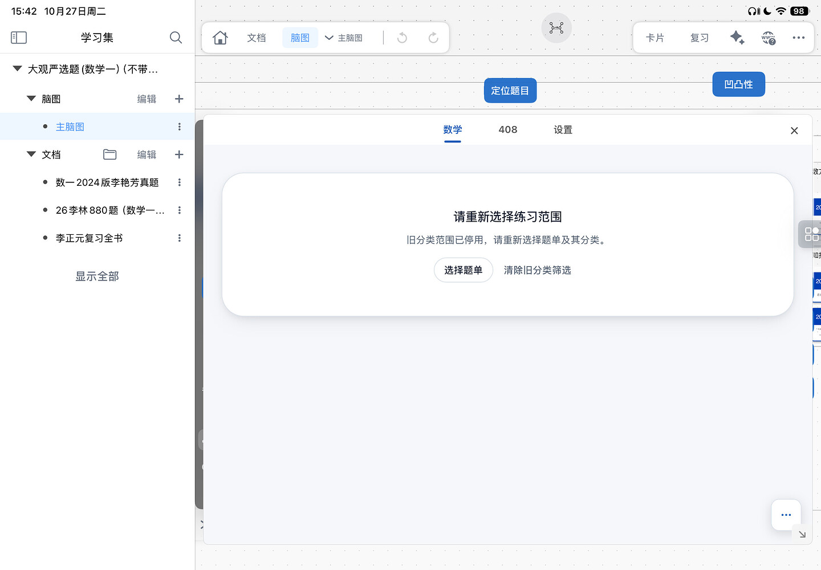Go to home via house icon

(220, 38)
